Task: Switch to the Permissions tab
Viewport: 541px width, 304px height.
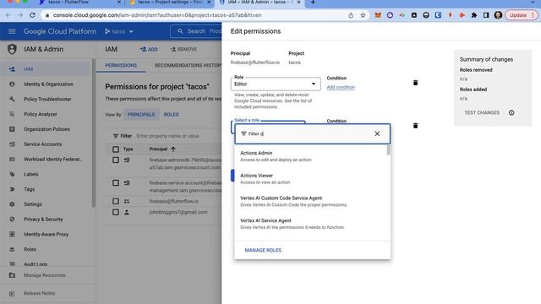Action: pos(121,65)
